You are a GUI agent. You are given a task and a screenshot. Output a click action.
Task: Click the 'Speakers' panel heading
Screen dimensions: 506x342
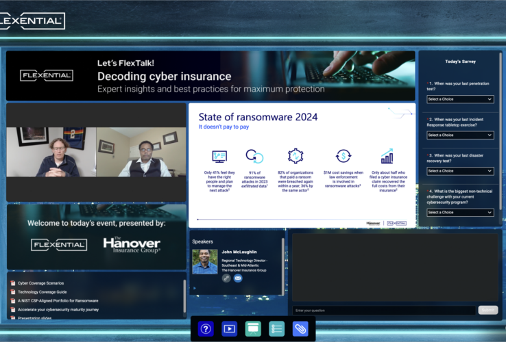tap(203, 241)
